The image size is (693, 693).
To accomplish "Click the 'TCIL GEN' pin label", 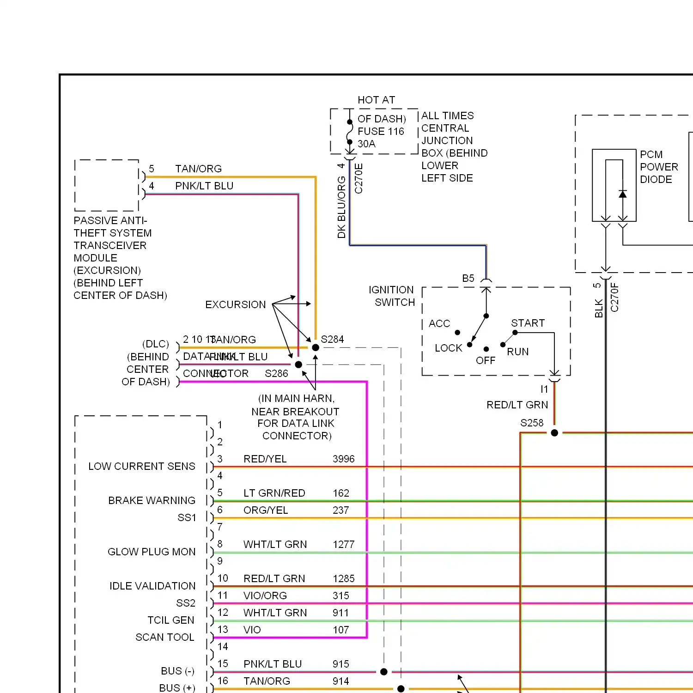I will (170, 620).
